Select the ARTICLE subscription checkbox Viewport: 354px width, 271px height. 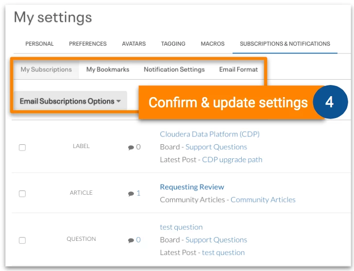pyautogui.click(x=22, y=194)
